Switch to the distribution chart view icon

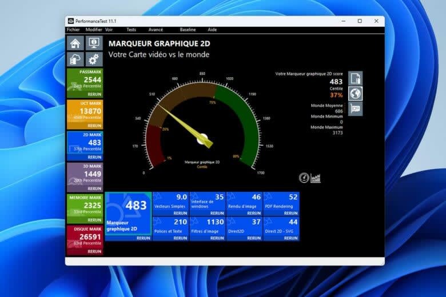316,178
